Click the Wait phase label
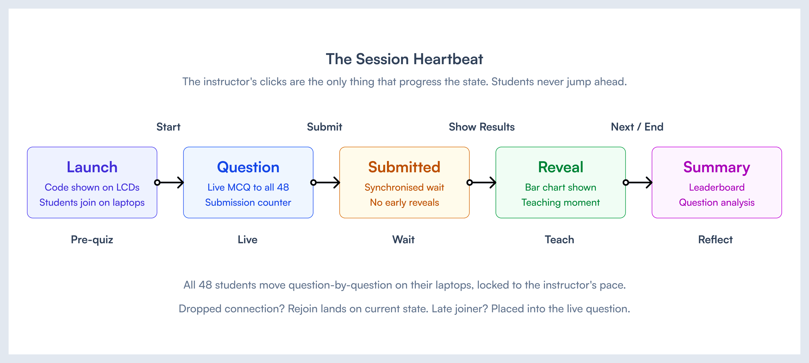The width and height of the screenshot is (809, 363). [403, 239]
